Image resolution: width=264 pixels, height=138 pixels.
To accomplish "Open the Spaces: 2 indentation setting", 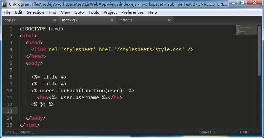I will tap(207, 132).
